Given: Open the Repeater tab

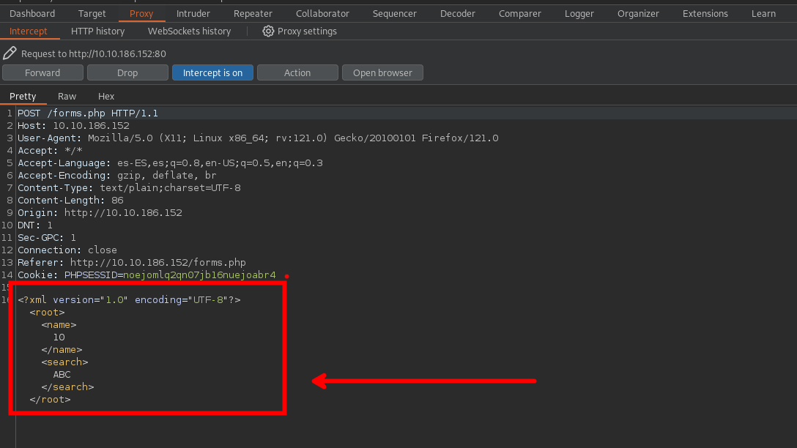Looking at the screenshot, I should 253,14.
